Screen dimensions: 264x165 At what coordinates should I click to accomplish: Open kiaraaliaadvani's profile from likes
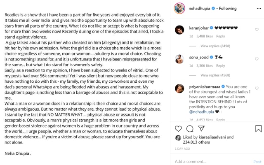pos(212,137)
